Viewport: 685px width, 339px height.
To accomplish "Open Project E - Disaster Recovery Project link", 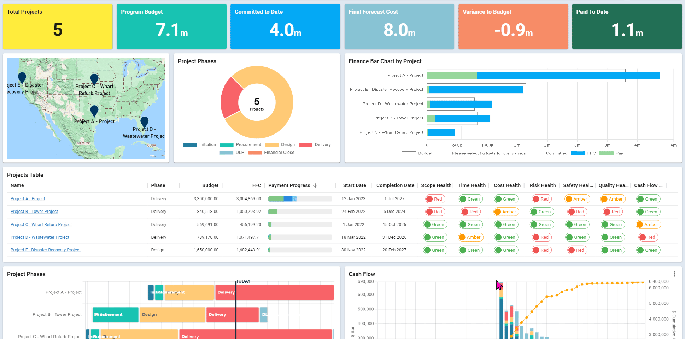I will click(46, 250).
